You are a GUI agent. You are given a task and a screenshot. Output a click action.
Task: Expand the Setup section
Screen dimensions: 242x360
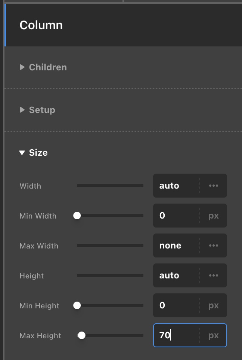[37, 110]
